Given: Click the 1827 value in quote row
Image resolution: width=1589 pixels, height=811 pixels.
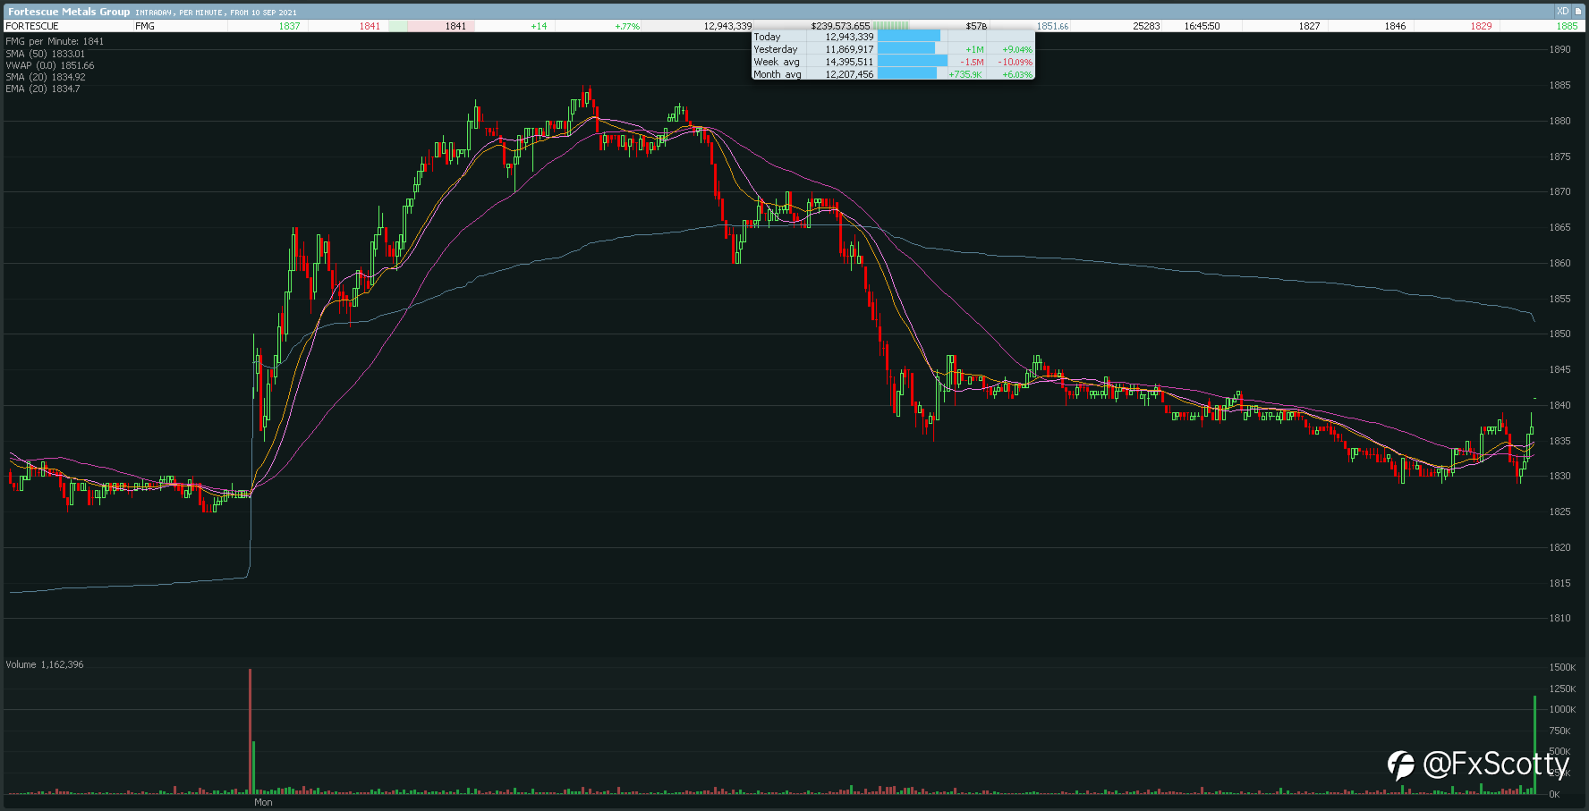Looking at the screenshot, I should click(1309, 26).
